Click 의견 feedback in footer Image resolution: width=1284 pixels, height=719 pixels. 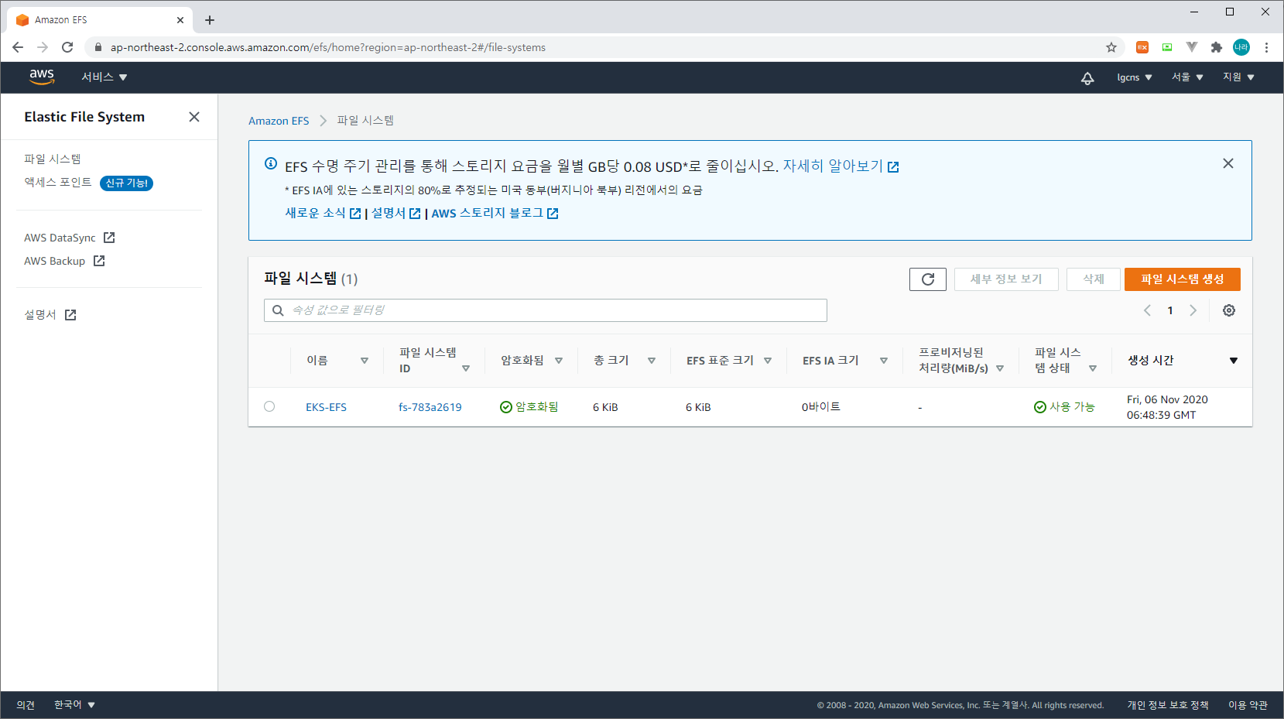pos(26,705)
